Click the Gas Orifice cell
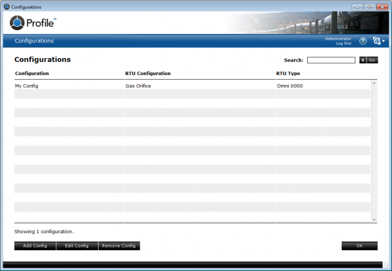This screenshot has height=271, width=392. coord(139,86)
